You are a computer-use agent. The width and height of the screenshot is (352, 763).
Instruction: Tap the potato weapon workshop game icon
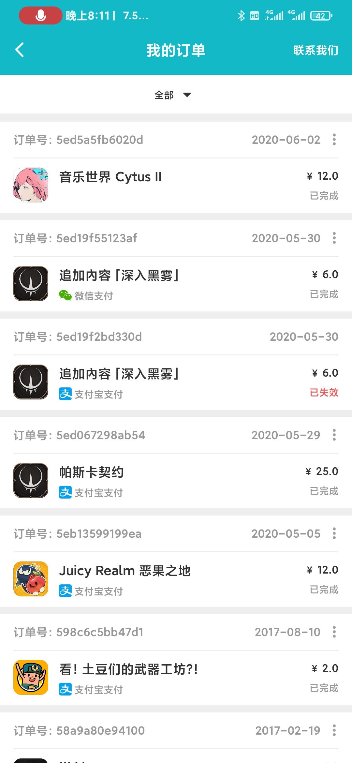[x=31, y=678]
